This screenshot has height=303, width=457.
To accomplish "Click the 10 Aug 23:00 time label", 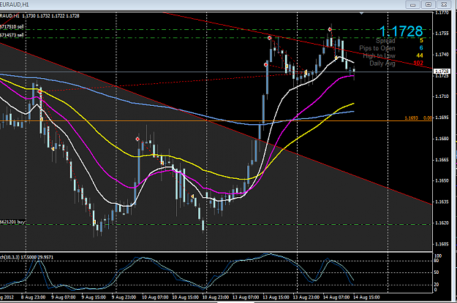I will click(216, 297).
